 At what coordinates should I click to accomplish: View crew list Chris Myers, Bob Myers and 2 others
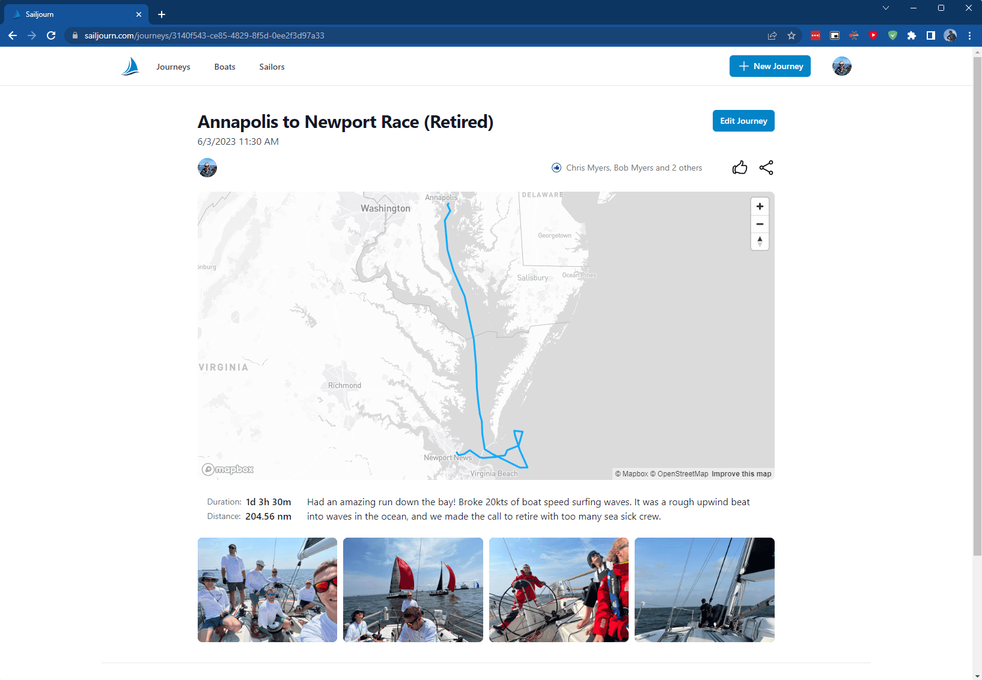pos(634,168)
